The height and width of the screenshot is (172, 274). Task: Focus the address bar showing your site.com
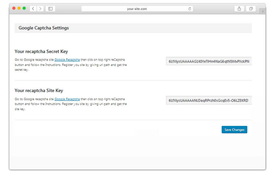(x=137, y=9)
